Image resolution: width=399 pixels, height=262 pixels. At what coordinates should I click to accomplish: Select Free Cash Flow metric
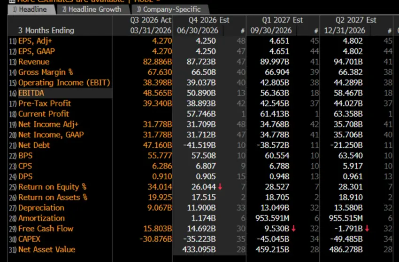click(46, 228)
